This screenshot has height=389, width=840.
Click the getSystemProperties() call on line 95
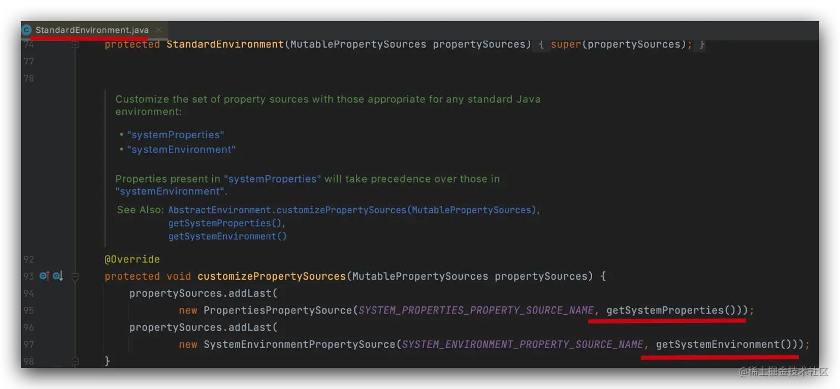tap(671, 310)
